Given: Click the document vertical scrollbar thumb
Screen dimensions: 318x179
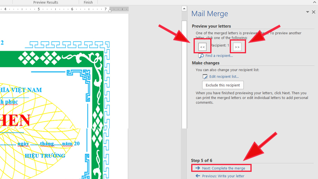Looking at the screenshot, I should click(184, 74).
